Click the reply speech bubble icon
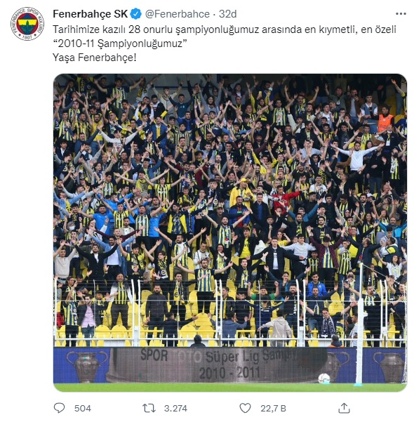Viewport: 414px width, 422px height. [59, 408]
